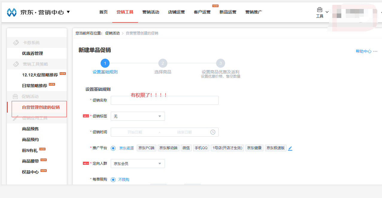
Task: Click the JD Marketing Center logo icon
Action: pos(12,12)
